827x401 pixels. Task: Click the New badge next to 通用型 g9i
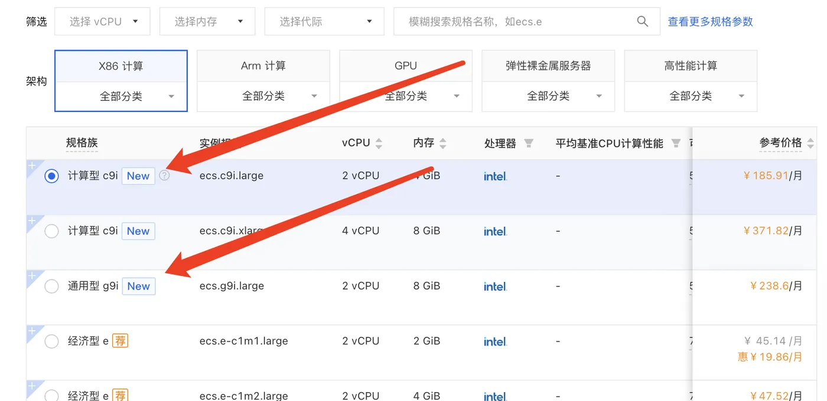[138, 285]
